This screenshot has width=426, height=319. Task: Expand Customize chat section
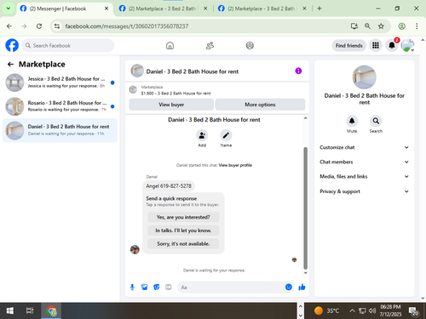364,147
